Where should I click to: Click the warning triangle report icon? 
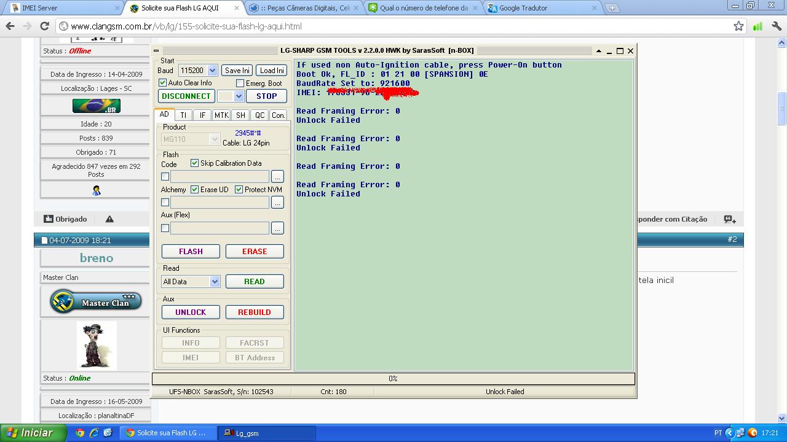pos(109,219)
